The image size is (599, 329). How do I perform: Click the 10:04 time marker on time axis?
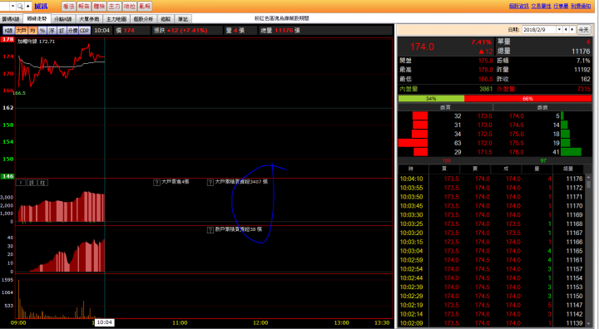104,322
